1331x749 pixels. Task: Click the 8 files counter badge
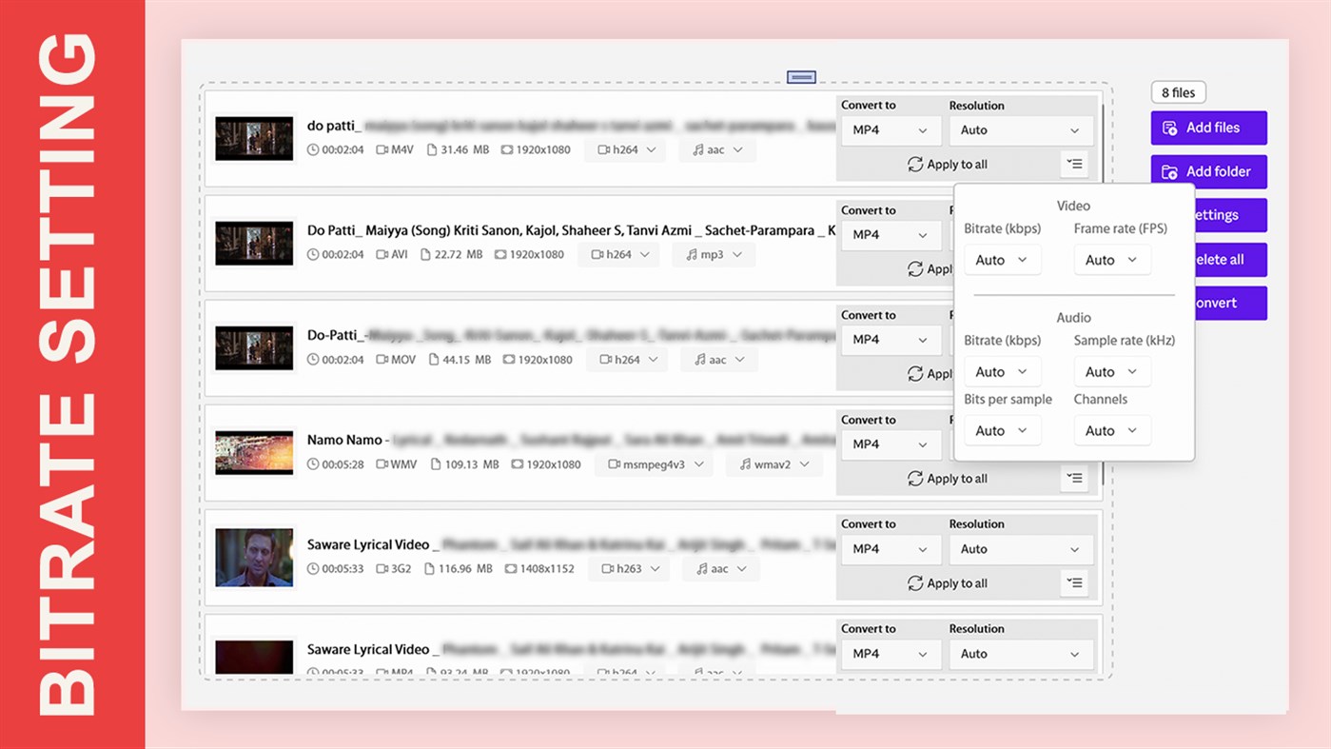tap(1178, 92)
